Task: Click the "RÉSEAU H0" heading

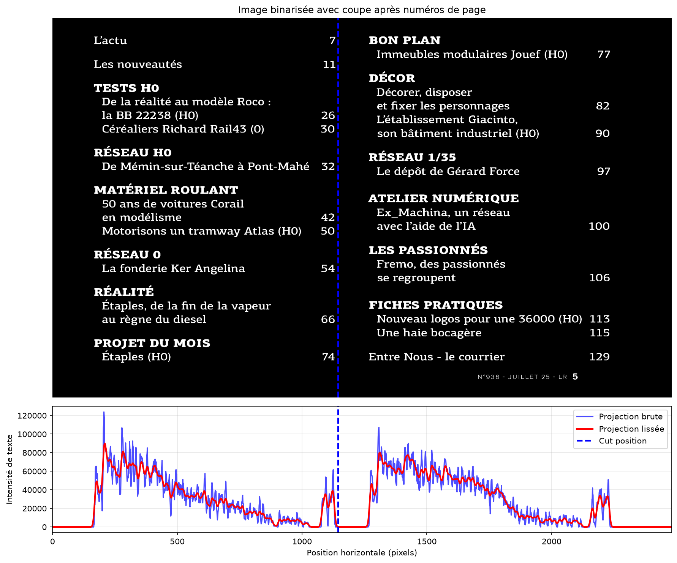Action: coord(133,153)
